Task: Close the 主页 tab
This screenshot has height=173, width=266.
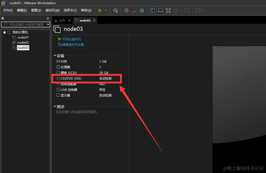Action: pyautogui.click(x=69, y=20)
